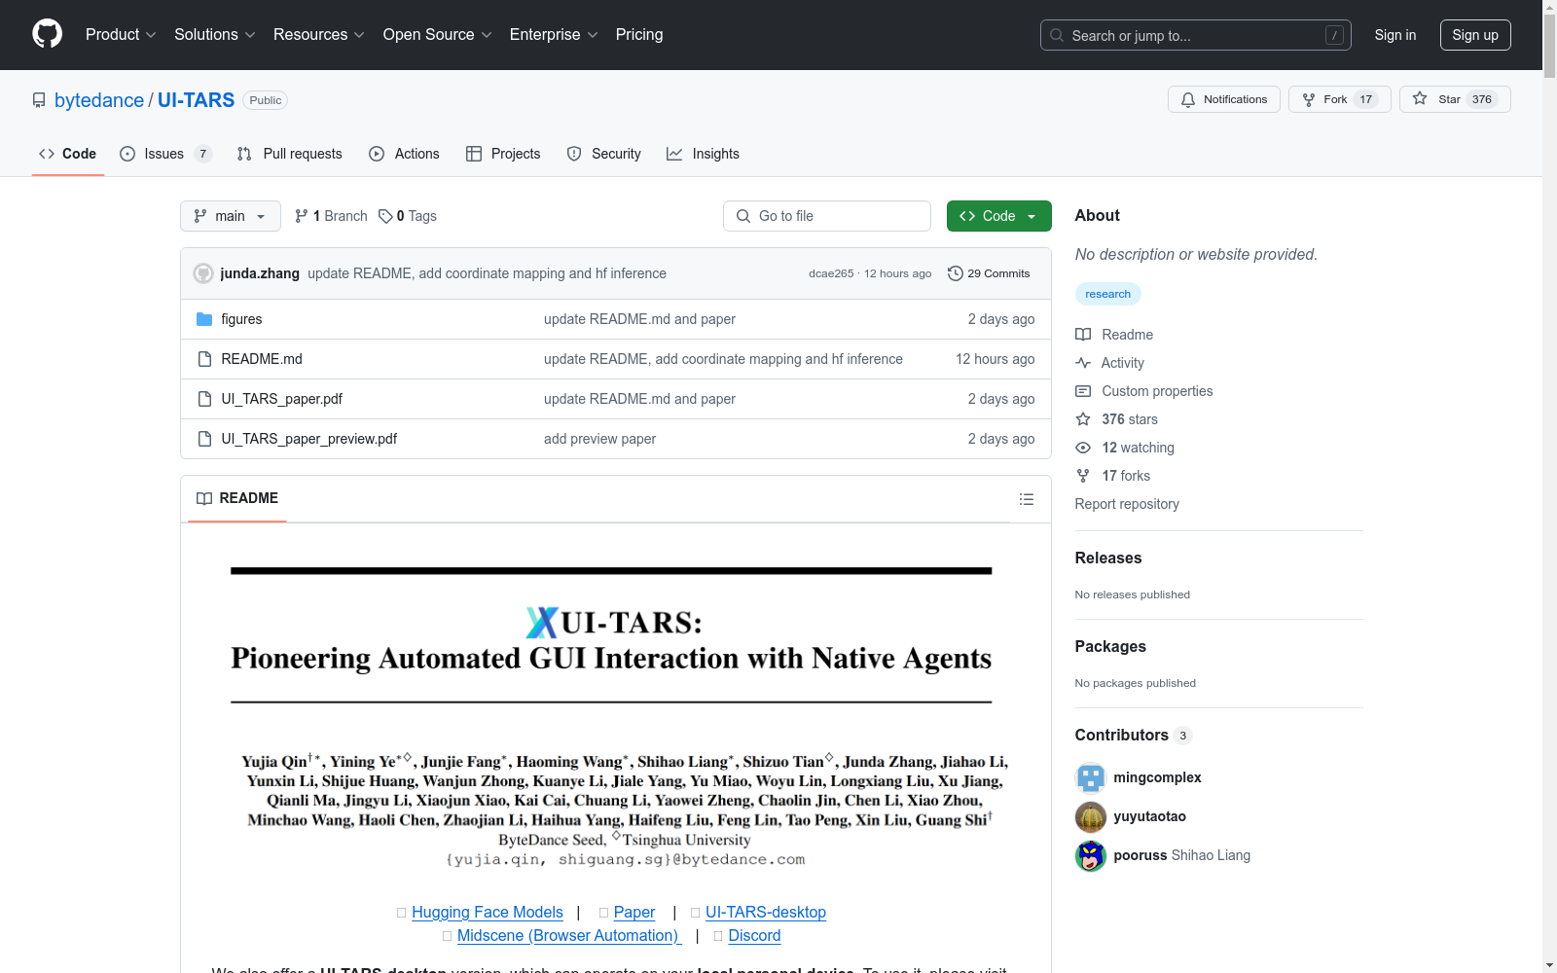This screenshot has width=1557, height=973.
Task: Open the Readme link in About
Action: (x=1114, y=335)
